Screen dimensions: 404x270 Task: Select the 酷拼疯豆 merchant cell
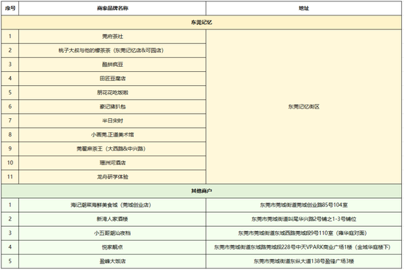tap(112, 65)
